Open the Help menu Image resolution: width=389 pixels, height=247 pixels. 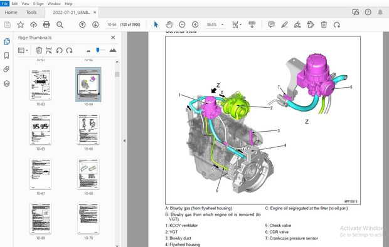click(x=68, y=4)
